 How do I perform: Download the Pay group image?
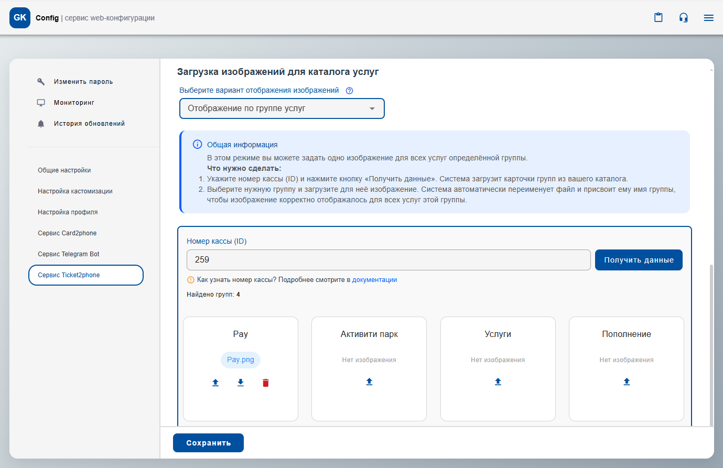241,383
